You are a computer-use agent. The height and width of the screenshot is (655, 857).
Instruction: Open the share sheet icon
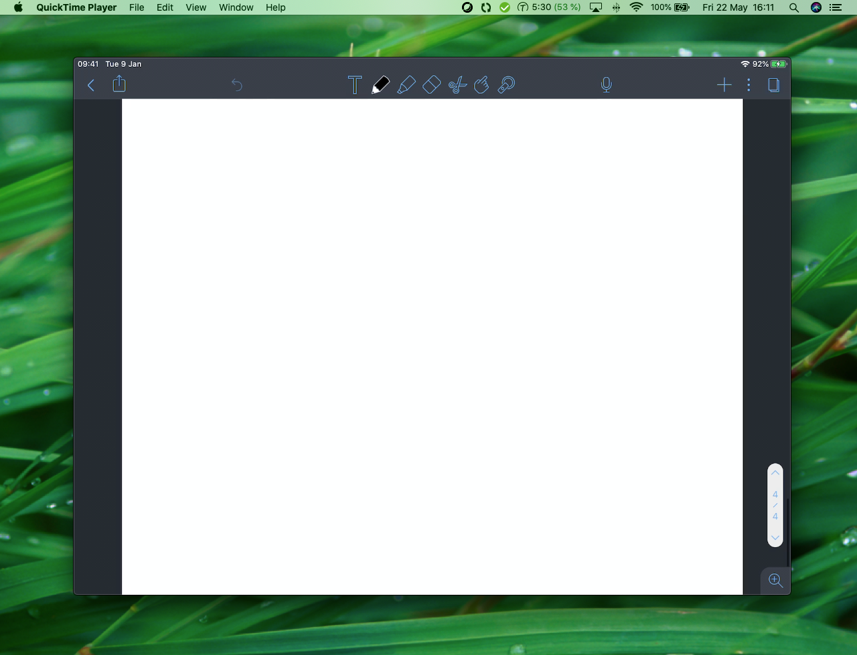[119, 84]
